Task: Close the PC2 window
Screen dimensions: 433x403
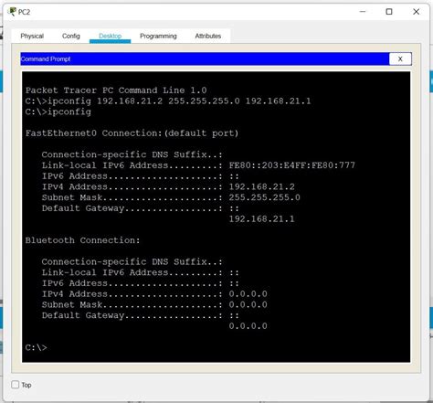Action: point(416,12)
